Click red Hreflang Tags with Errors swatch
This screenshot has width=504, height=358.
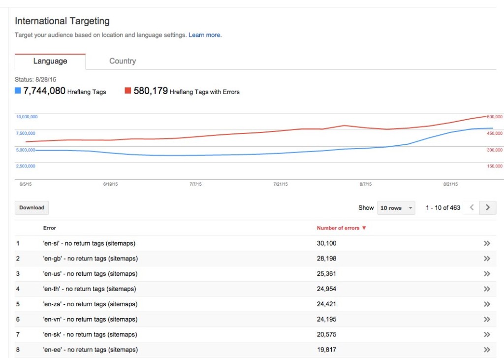[x=127, y=91]
